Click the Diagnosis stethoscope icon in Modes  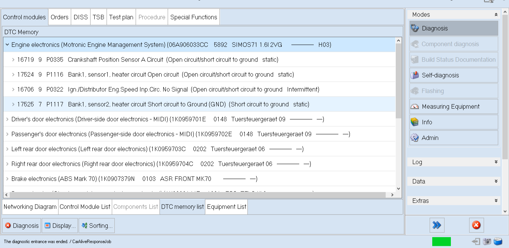[415, 28]
